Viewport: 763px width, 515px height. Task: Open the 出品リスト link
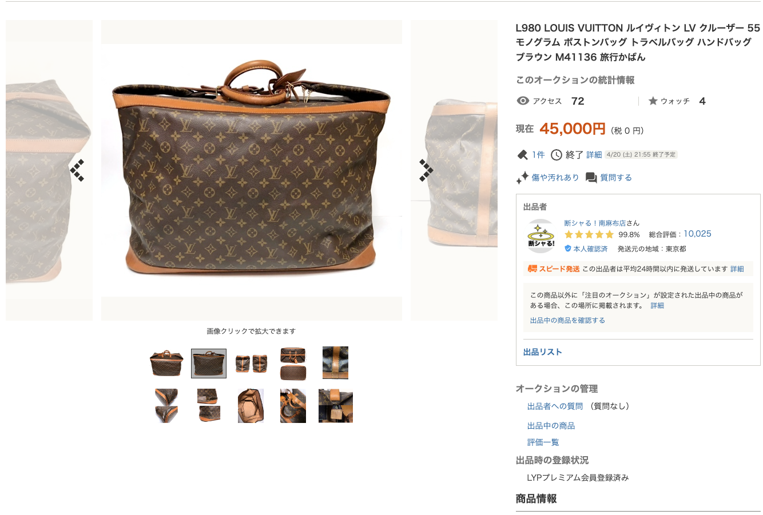542,352
